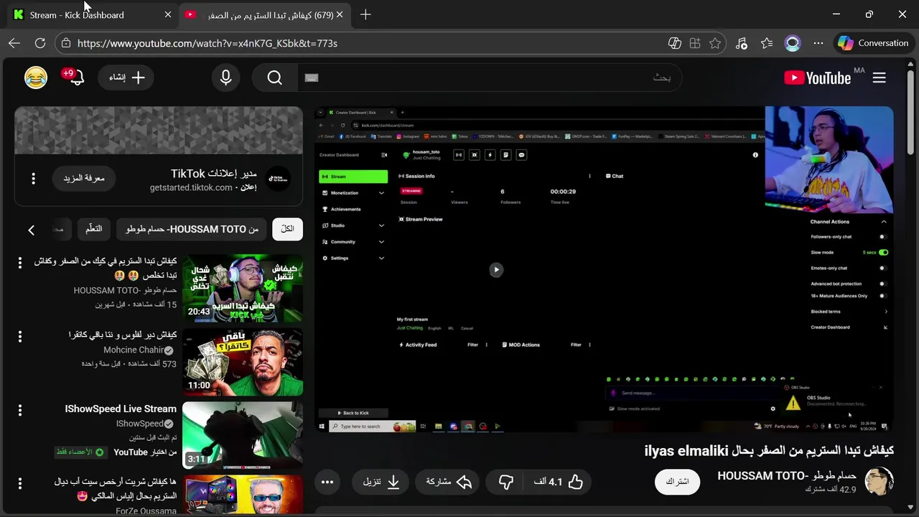Open more video actions ellipsis button
The height and width of the screenshot is (517, 919).
click(327, 482)
